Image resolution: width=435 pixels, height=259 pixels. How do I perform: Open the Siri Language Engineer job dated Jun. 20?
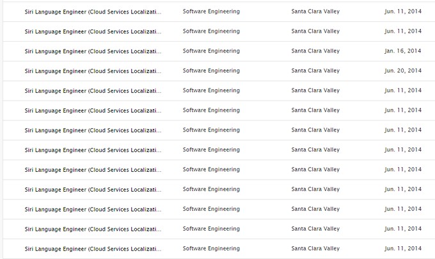tap(93, 71)
